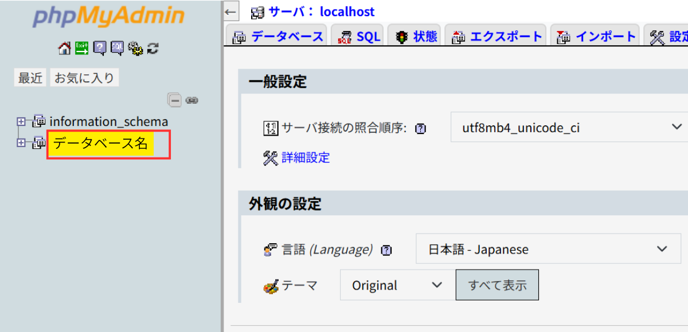
Task: Collapse all tree items with minus icon
Action: (x=175, y=100)
